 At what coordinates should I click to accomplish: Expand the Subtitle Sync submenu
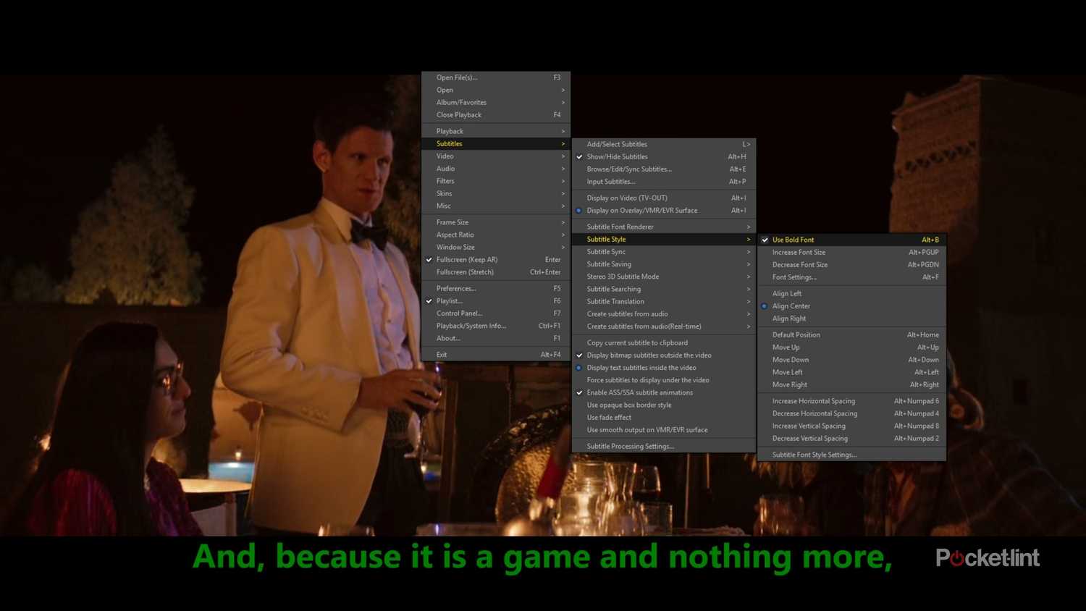[606, 252]
